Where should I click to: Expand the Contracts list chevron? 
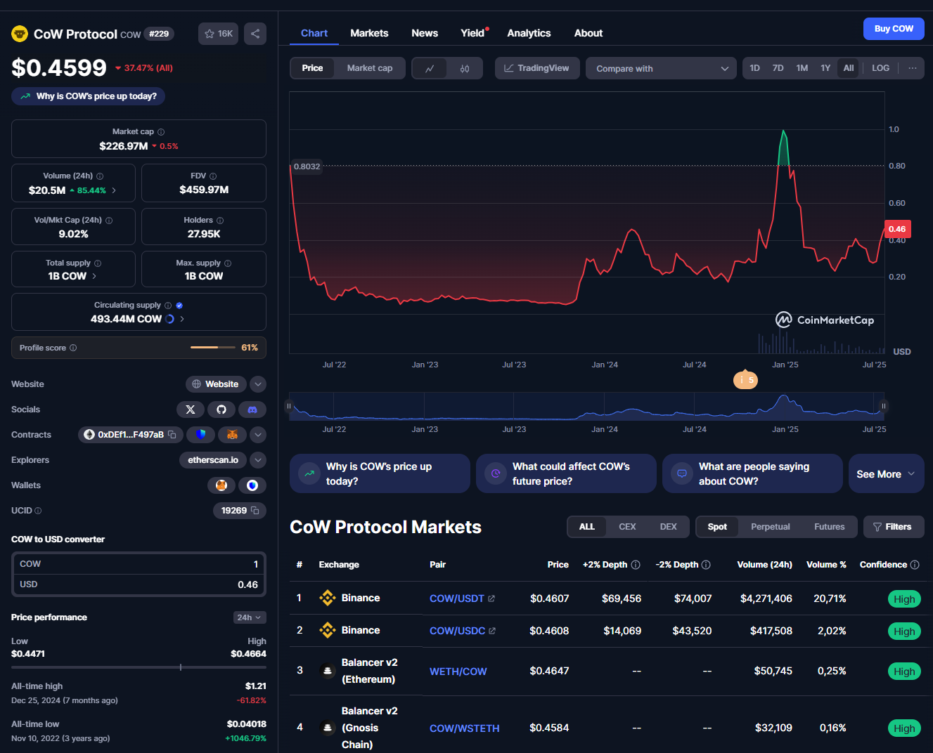coord(258,435)
